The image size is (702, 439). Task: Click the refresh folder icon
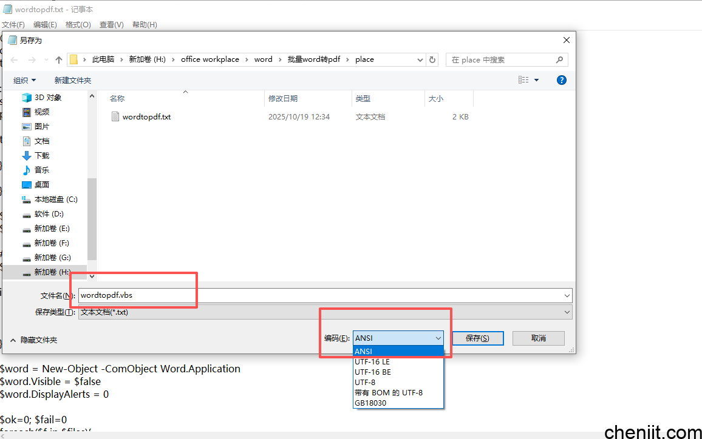pyautogui.click(x=432, y=59)
